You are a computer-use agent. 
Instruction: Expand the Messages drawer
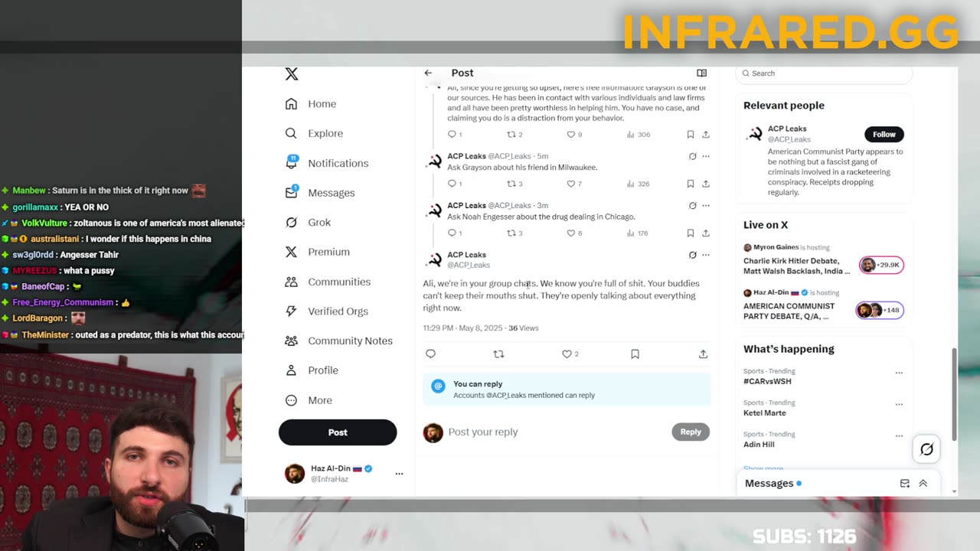(923, 484)
